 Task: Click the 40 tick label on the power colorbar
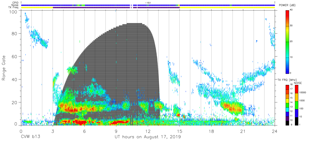tap(291, 10)
